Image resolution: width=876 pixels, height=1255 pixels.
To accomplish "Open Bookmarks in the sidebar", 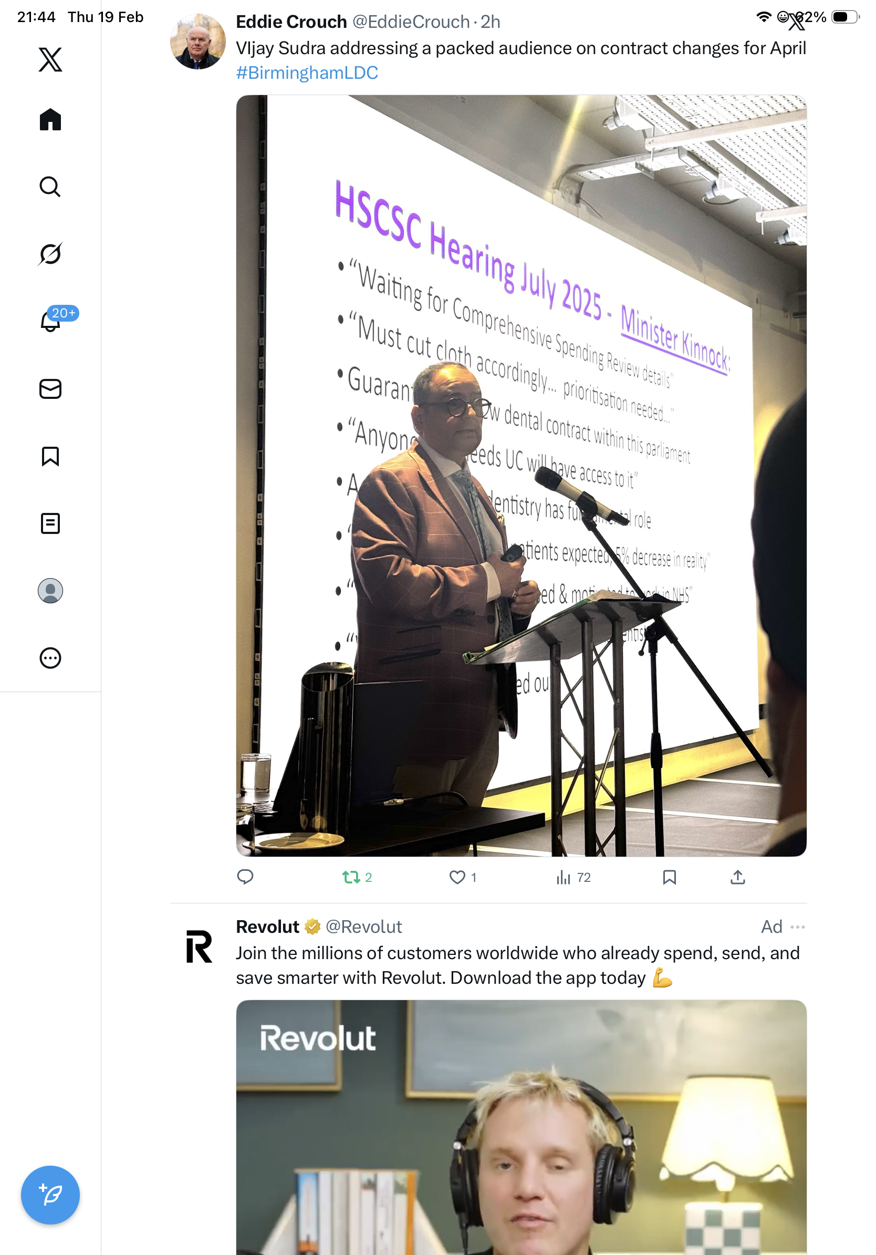I will pyautogui.click(x=50, y=456).
